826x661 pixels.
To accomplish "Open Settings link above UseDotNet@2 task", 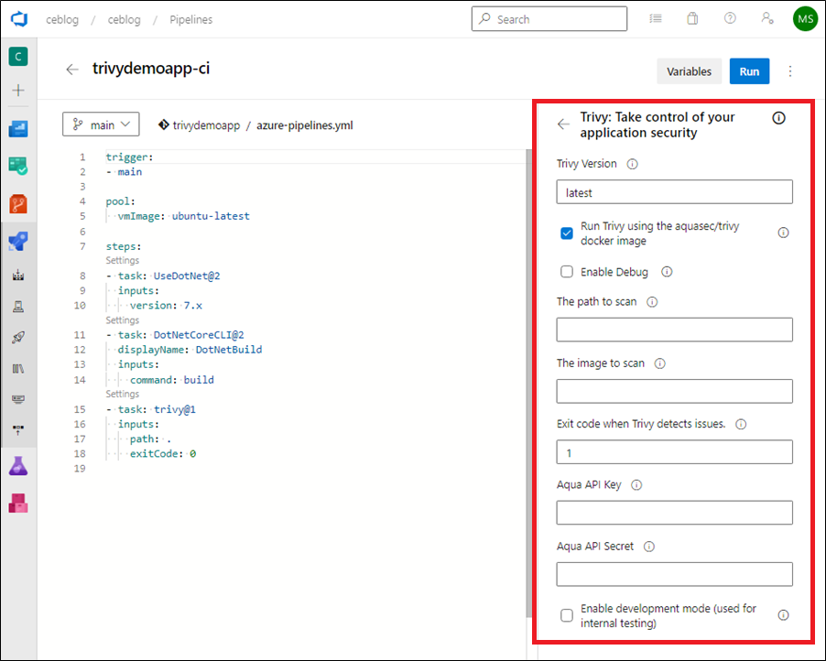I will point(122,260).
